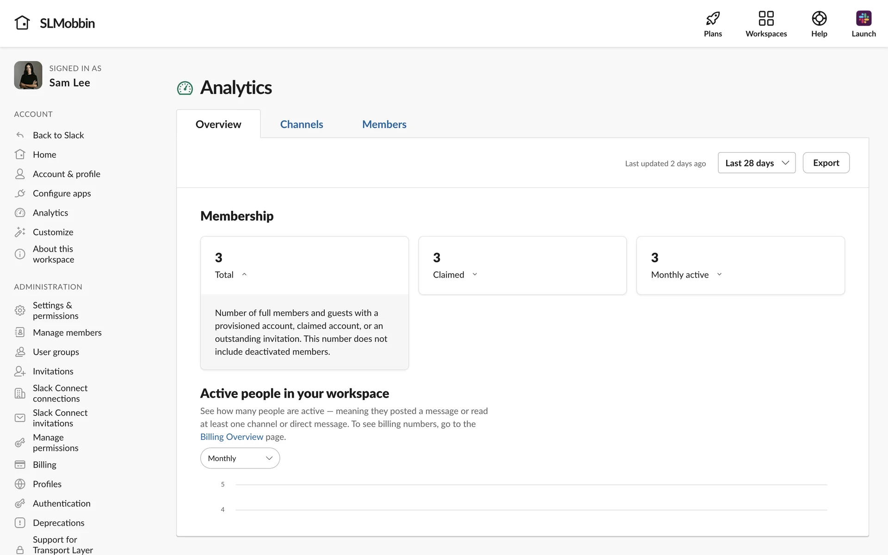
Task: Click the Deprecations warning icon
Action: (20, 523)
